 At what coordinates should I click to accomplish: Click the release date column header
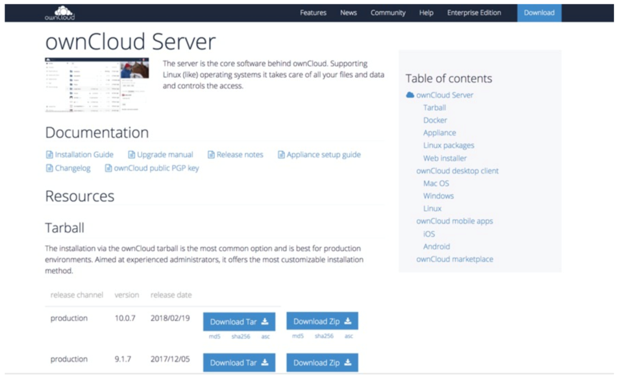point(171,295)
